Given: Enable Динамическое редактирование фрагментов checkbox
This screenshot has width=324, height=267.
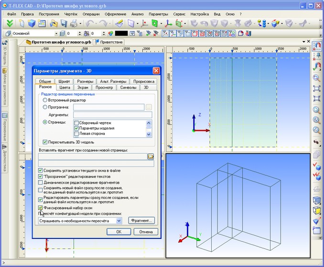Looking at the screenshot, I should pos(41,183).
